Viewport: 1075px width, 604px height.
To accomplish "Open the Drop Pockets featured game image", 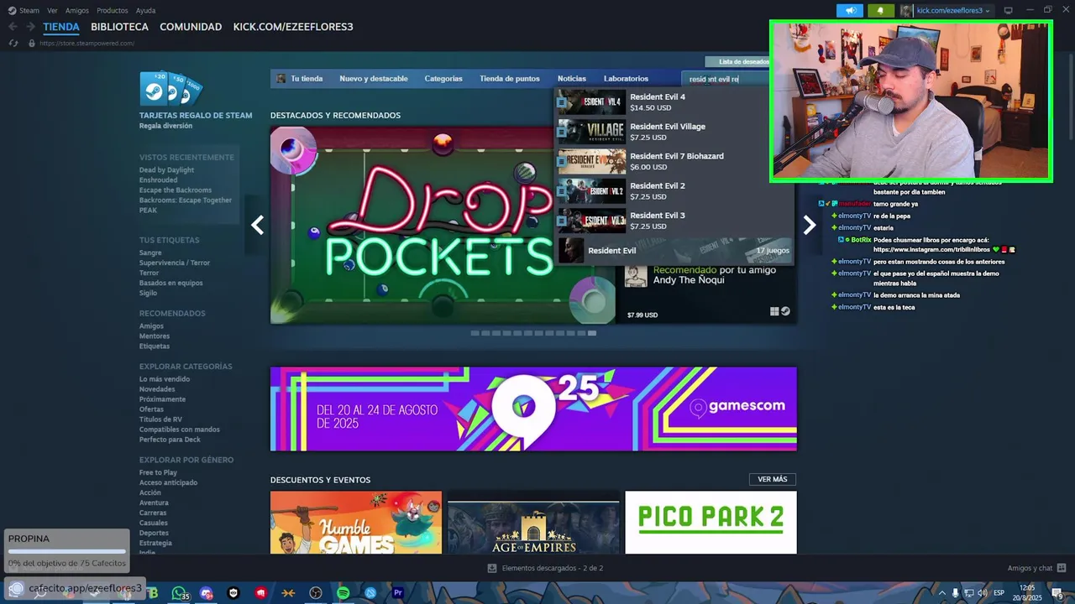I will [x=443, y=225].
